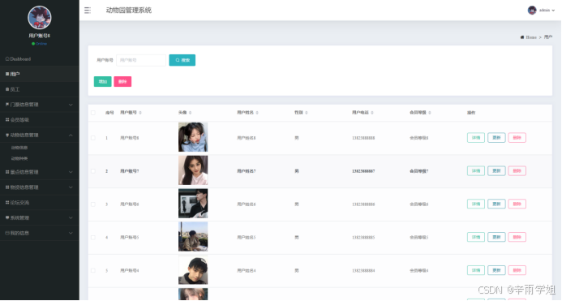
Task: Open the 动物信息 submenu item
Action: pos(19,148)
